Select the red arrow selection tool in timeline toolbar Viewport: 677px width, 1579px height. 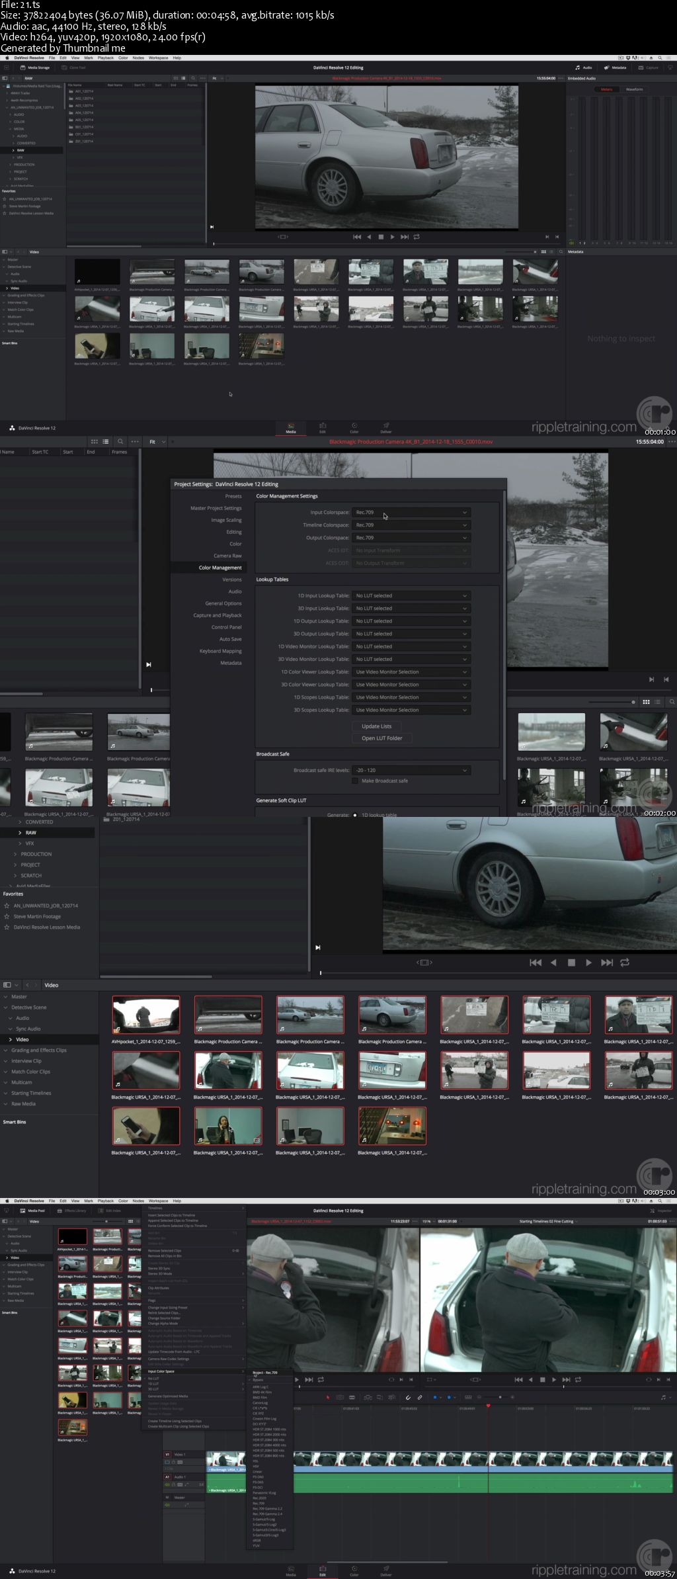[327, 1397]
